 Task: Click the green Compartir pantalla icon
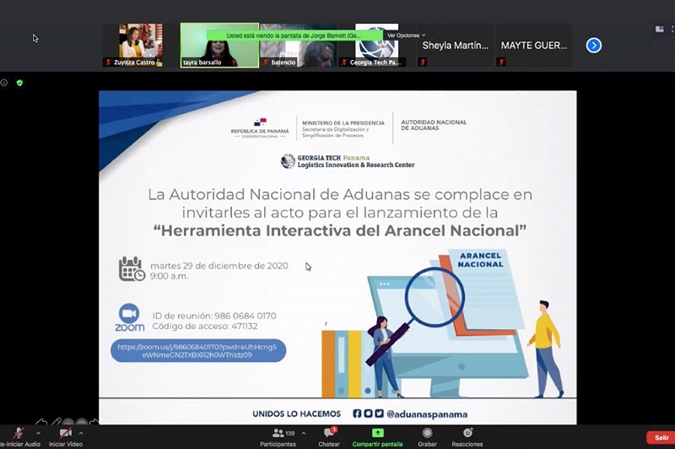tap(377, 433)
